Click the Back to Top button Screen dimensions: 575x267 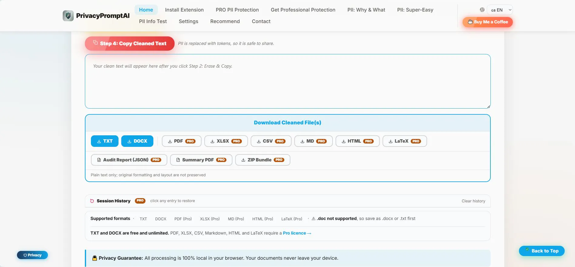(x=542, y=251)
